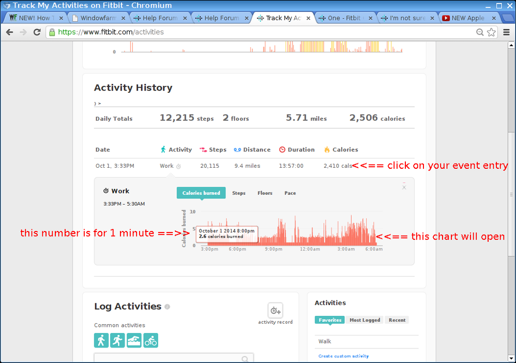Show the Calories burned chart
Screen dimensions: 516x363
201,193
